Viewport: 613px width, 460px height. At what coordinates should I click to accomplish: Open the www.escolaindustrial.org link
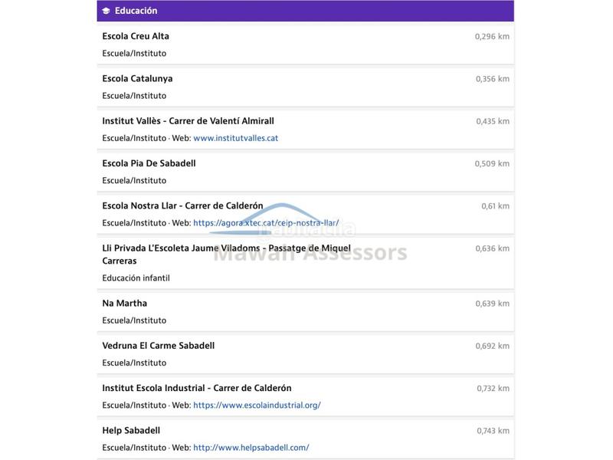(x=257, y=405)
